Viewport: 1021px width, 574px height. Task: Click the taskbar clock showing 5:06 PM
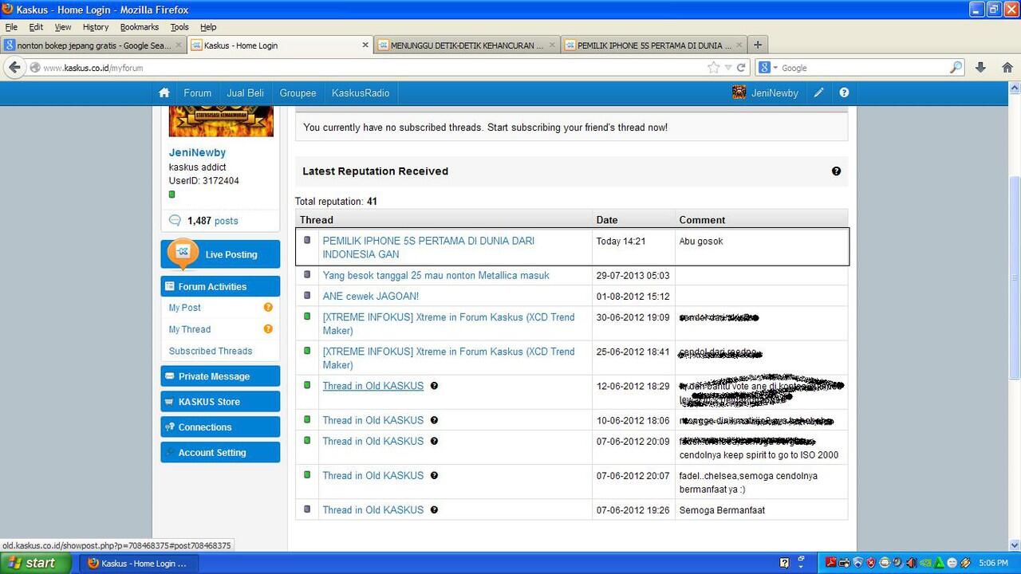click(x=992, y=563)
